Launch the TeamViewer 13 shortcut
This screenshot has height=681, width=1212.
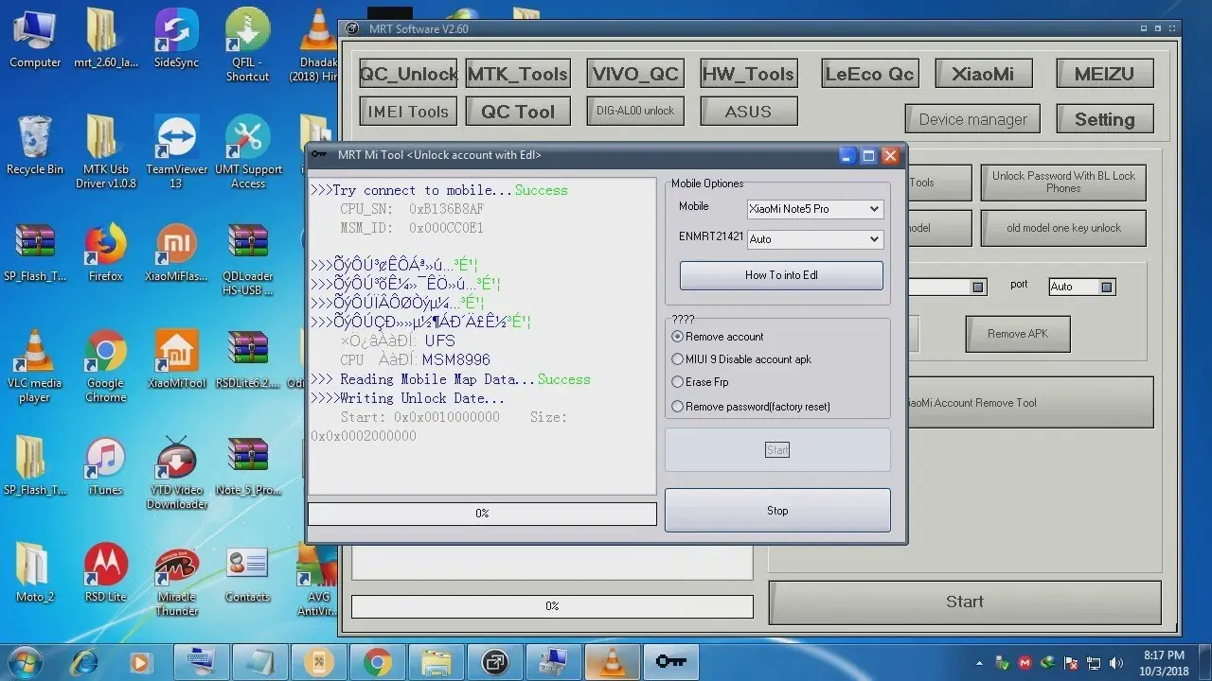click(x=176, y=151)
